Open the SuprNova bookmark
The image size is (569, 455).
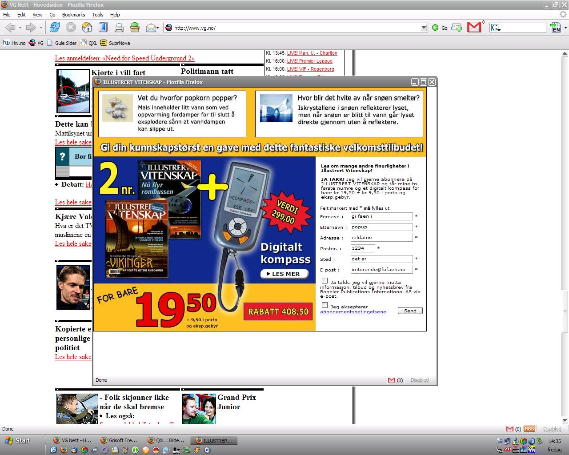coord(115,43)
